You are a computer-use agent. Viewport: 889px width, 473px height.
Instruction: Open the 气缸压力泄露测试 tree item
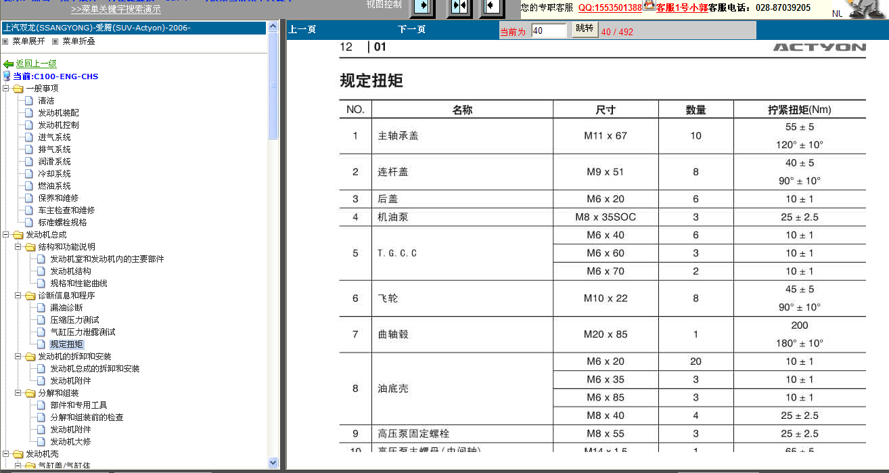coord(83,332)
